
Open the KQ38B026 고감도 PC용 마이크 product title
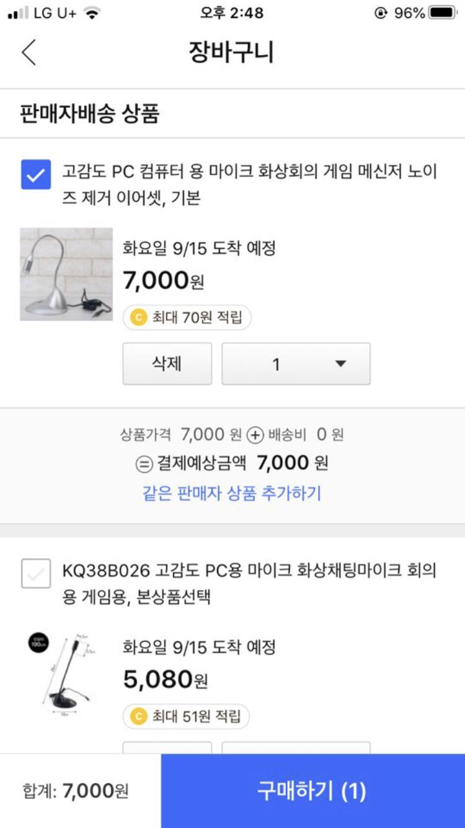(249, 583)
